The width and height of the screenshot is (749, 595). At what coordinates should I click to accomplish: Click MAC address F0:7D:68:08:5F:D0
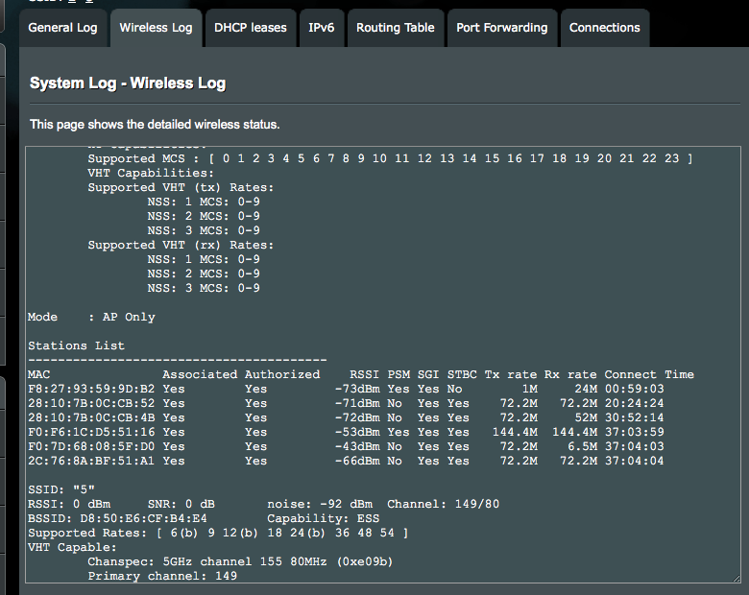tap(91, 446)
